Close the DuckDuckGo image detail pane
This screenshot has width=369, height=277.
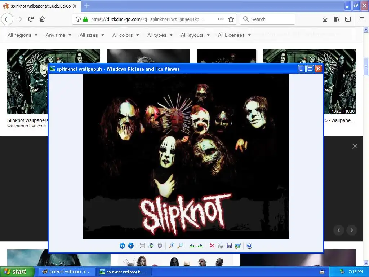(355, 146)
